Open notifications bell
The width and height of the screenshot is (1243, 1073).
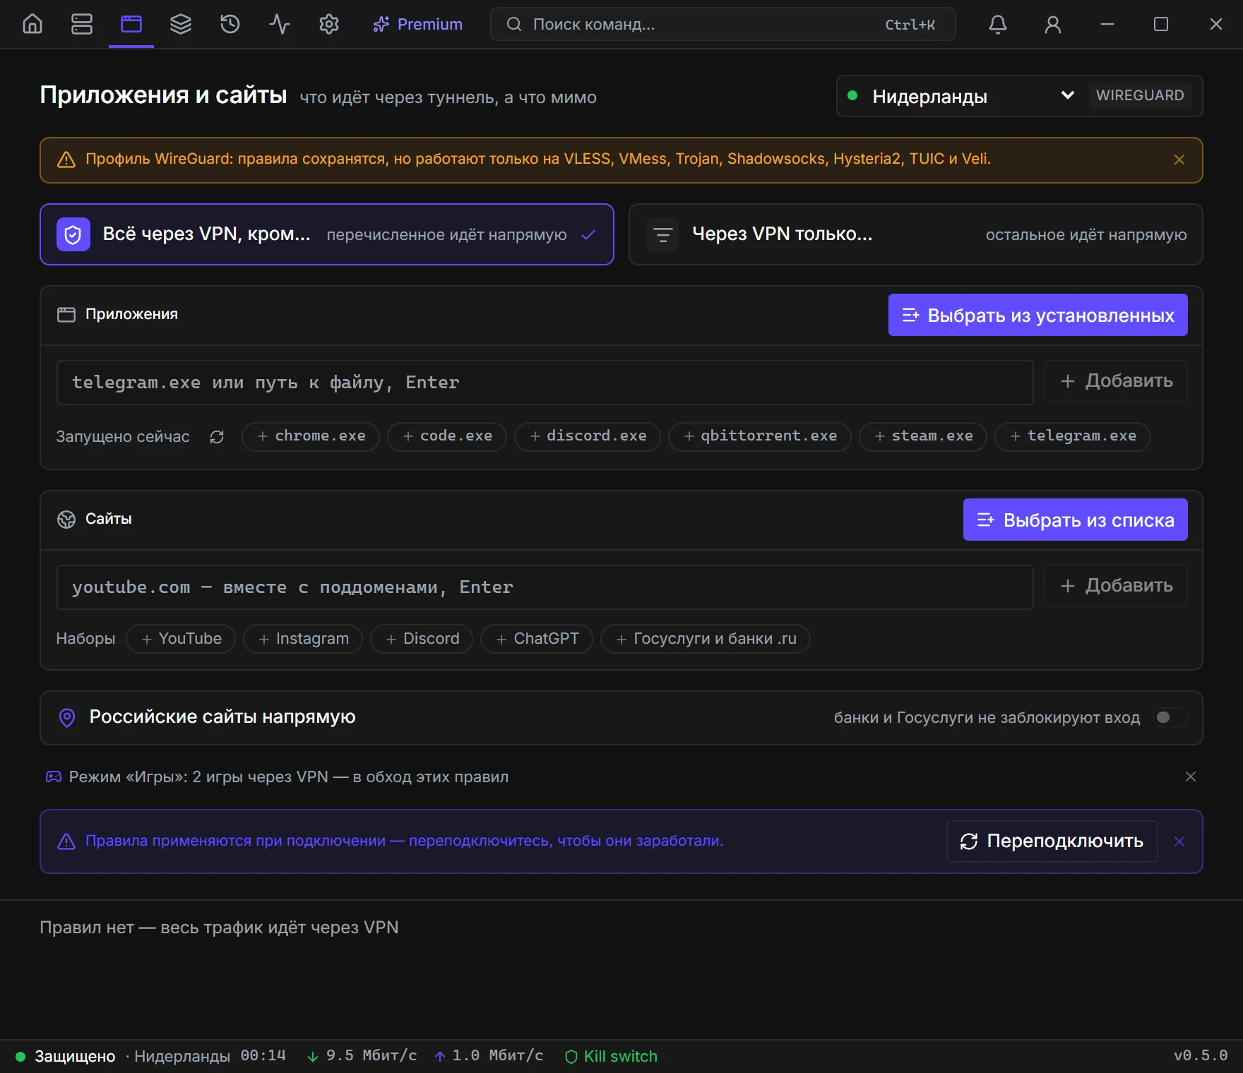click(998, 24)
